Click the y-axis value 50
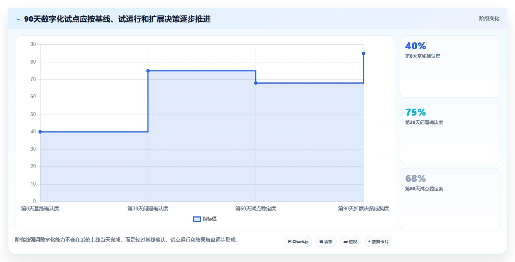This screenshot has width=515, height=262. 33,114
